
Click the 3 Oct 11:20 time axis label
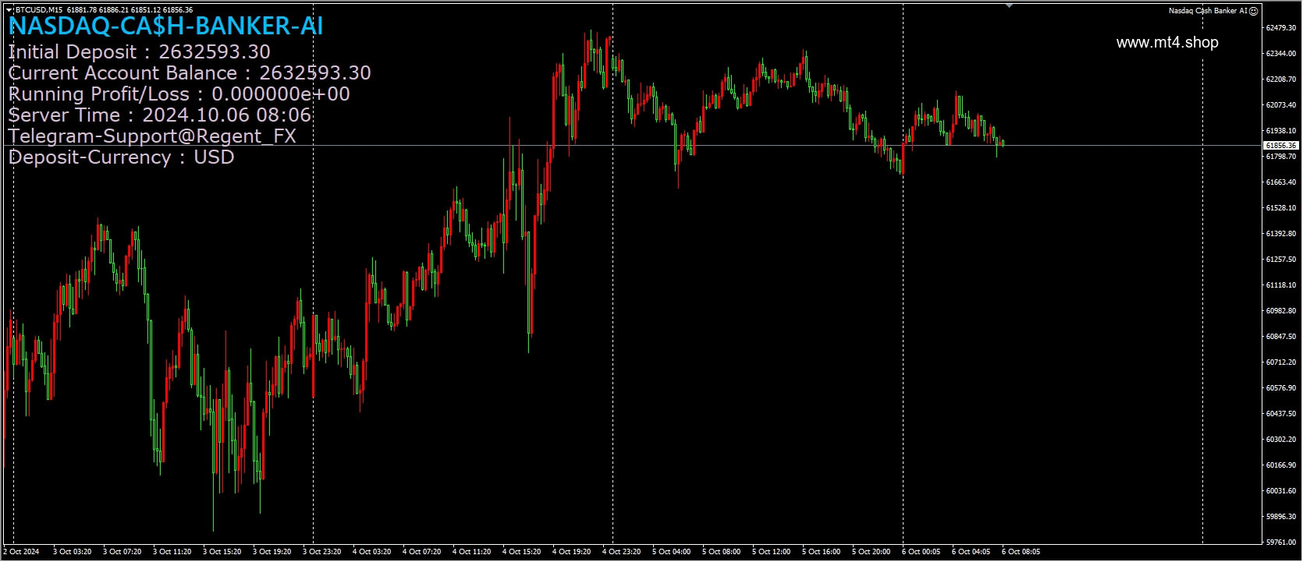[x=172, y=552]
